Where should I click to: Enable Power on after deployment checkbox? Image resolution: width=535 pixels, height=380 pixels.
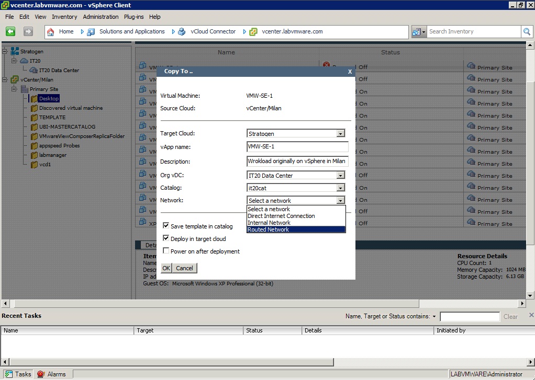click(166, 250)
